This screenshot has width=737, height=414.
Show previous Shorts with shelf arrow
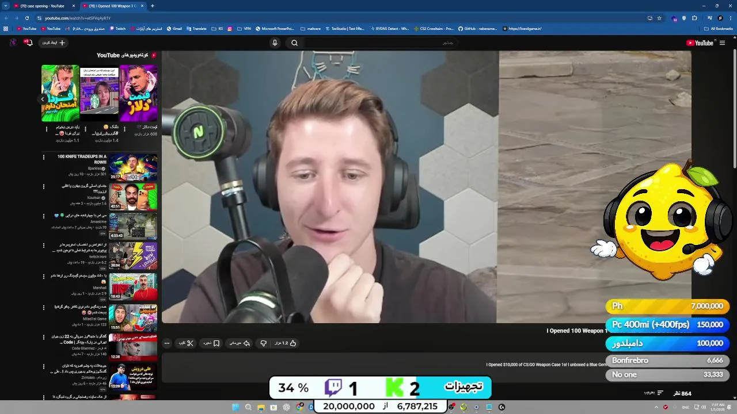[x=42, y=99]
